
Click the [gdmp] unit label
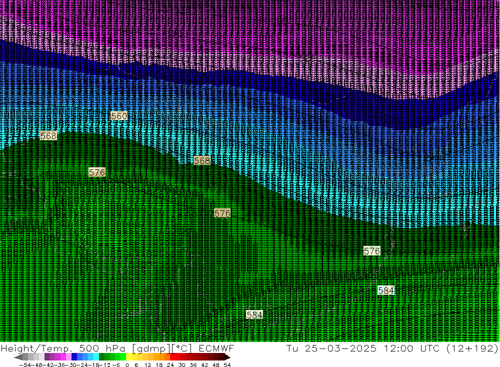coord(151,348)
